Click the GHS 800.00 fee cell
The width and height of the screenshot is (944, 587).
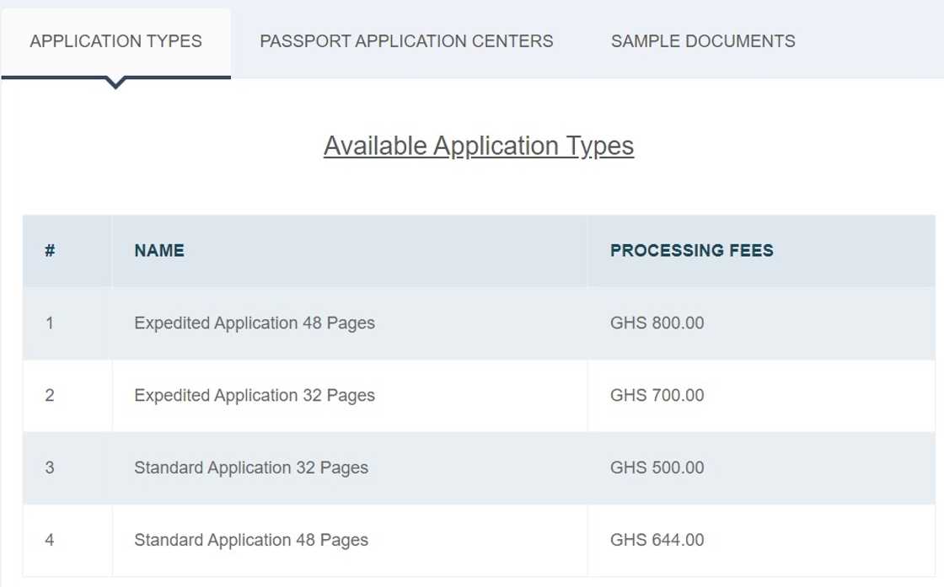[657, 323]
